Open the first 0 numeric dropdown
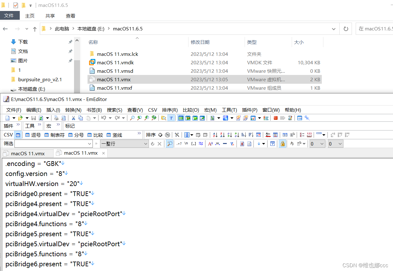Viewport: 393px width, 271px height. coord(322,144)
